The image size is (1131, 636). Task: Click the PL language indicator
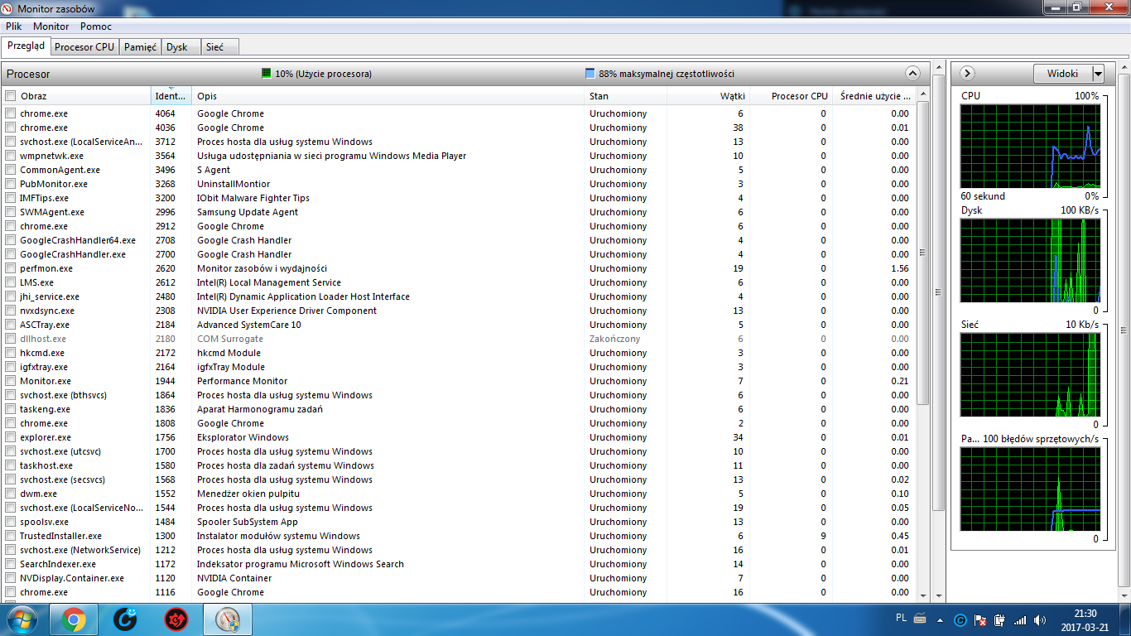[901, 618]
